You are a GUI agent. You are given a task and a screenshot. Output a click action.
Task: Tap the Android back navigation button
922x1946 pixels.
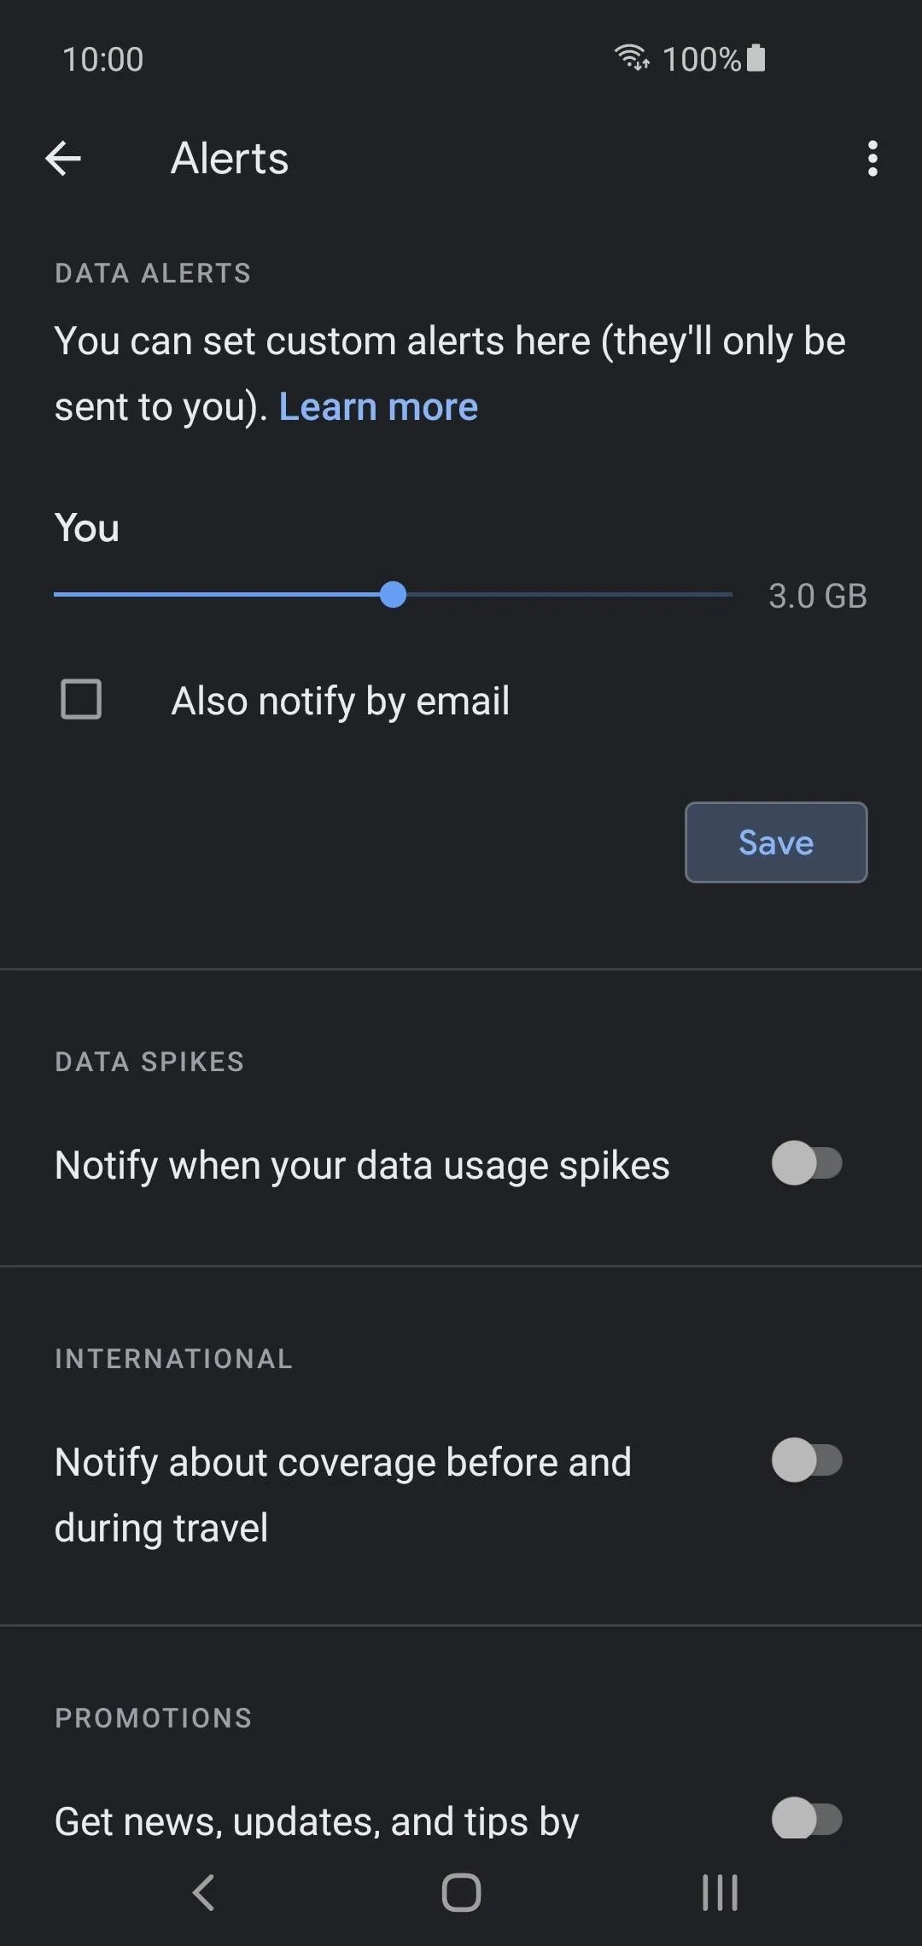point(203,1892)
